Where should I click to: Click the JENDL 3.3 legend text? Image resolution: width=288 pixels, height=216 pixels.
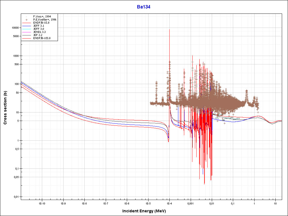(x=39, y=32)
